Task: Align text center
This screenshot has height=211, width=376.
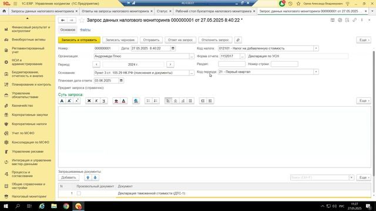Action: [x=176, y=101]
